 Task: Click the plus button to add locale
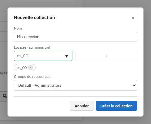point(106,56)
